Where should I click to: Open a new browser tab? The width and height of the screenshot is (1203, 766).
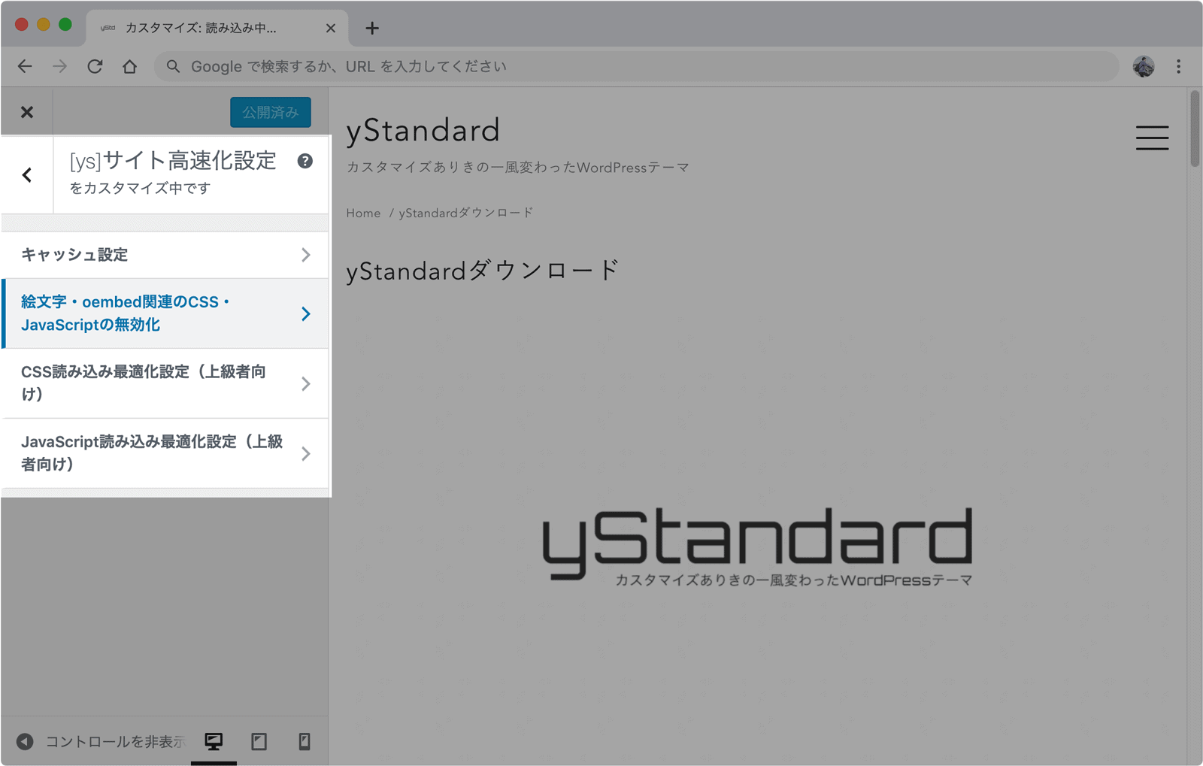coord(372,29)
